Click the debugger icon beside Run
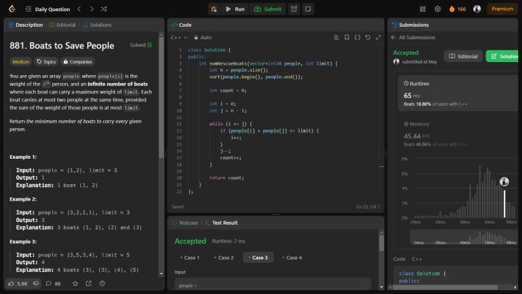Viewport: 522px width, 294px height. click(x=214, y=9)
